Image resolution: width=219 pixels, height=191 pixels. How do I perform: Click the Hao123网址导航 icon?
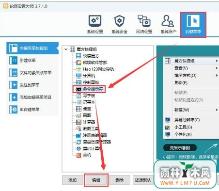[x=78, y=69]
